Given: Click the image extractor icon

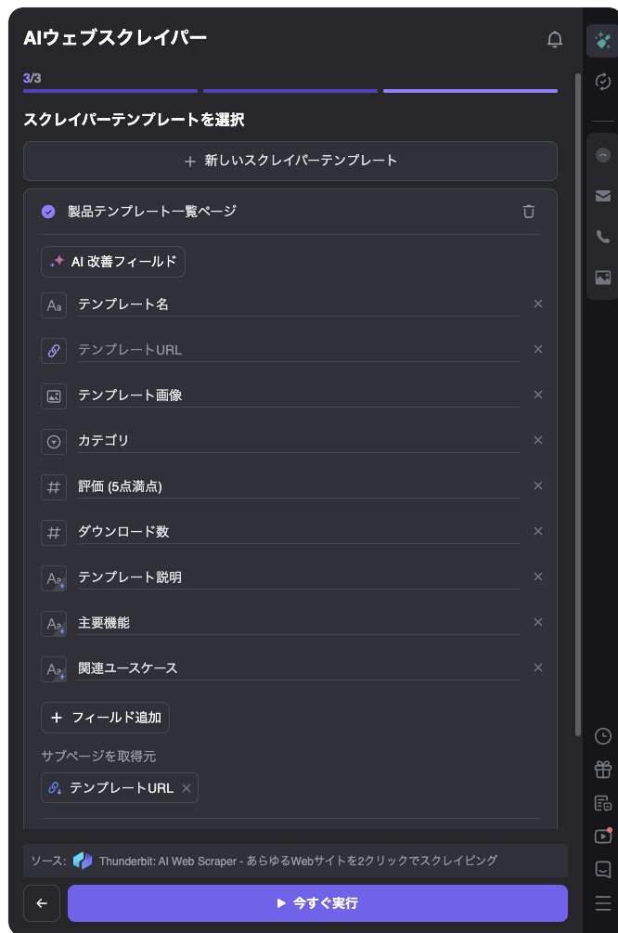Looking at the screenshot, I should (603, 278).
